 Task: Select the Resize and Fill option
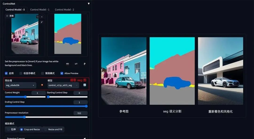pos(53,129)
